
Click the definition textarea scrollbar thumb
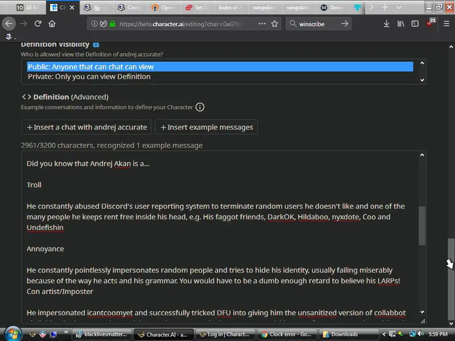click(422, 226)
